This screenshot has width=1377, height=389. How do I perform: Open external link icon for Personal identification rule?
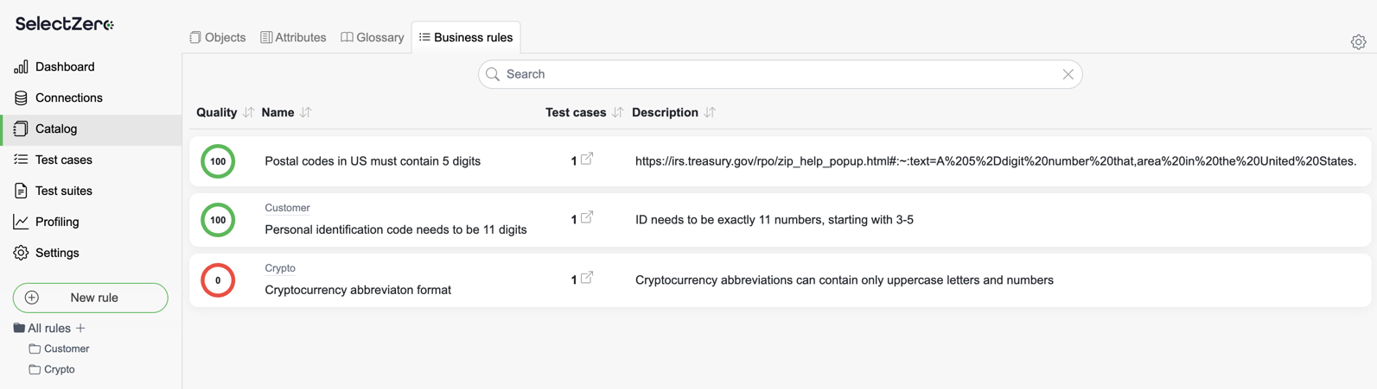587,218
